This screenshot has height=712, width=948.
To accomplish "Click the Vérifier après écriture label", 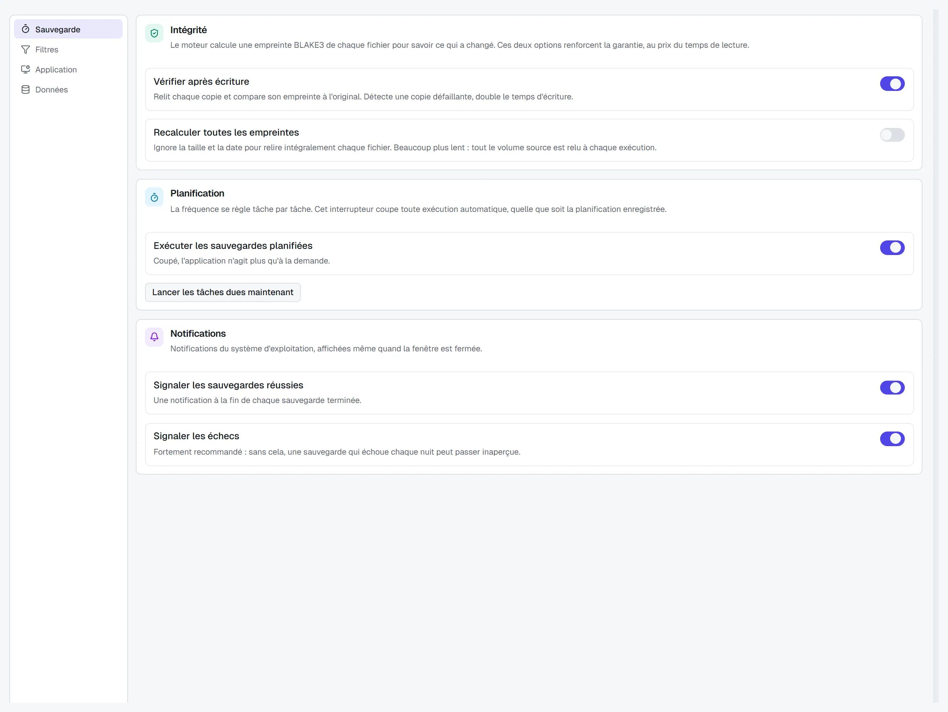I will tap(201, 81).
